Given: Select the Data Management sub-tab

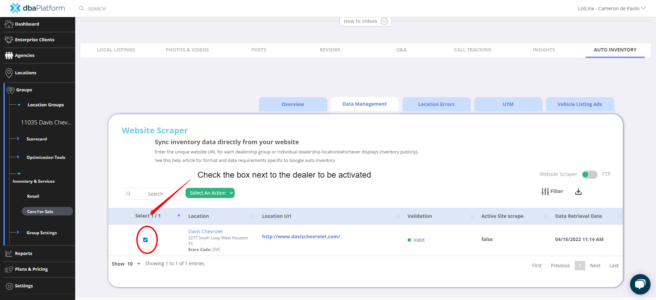Looking at the screenshot, I should coord(365,104).
